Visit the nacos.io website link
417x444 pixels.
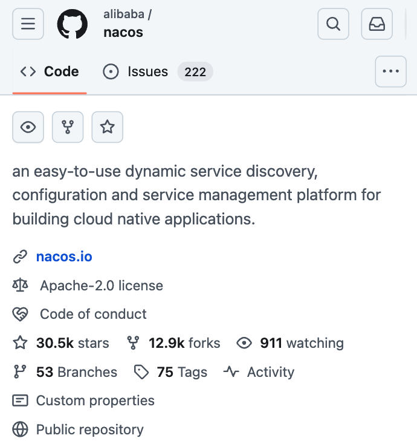64,257
